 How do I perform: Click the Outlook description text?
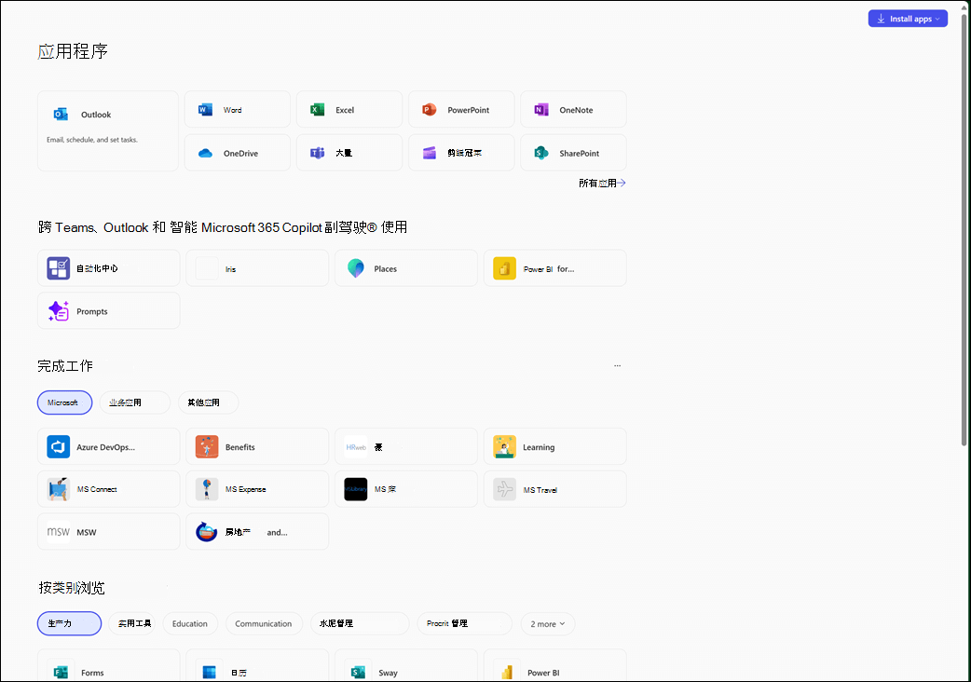pos(92,140)
